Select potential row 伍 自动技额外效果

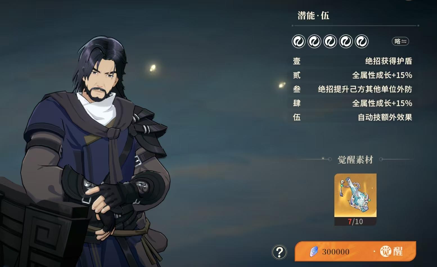coord(353,117)
